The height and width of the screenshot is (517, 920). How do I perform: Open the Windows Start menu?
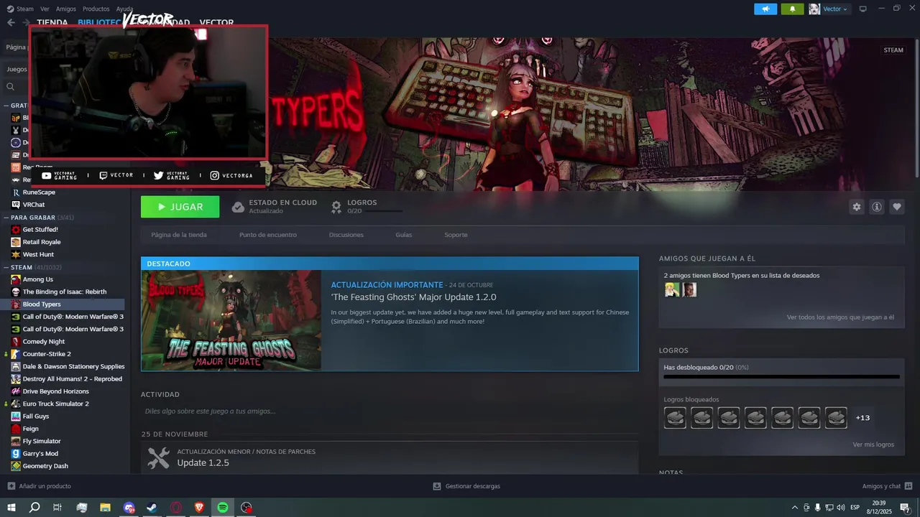[x=11, y=507]
